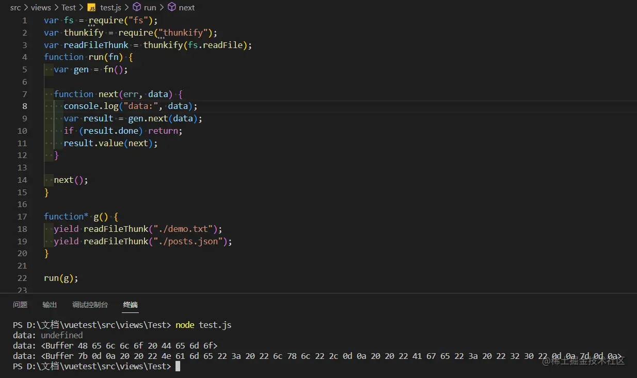
Task: Expand breadcrumb chevron after 'test.js'
Action: point(127,8)
